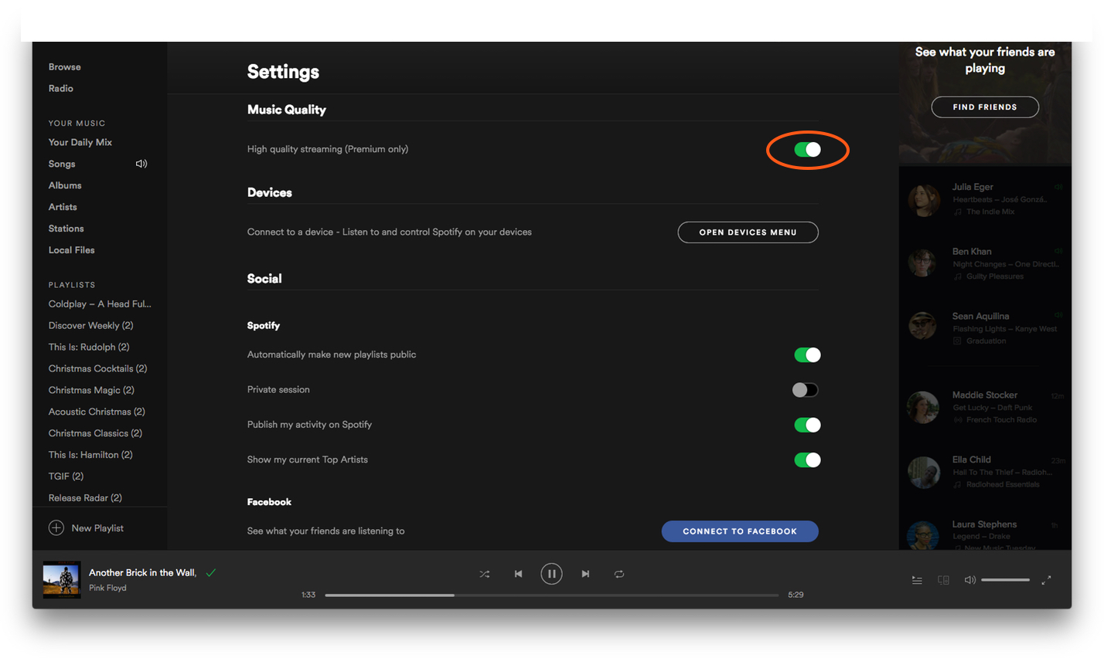The image size is (1104, 658).
Task: Open the TGIF (2) playlist
Action: [66, 477]
